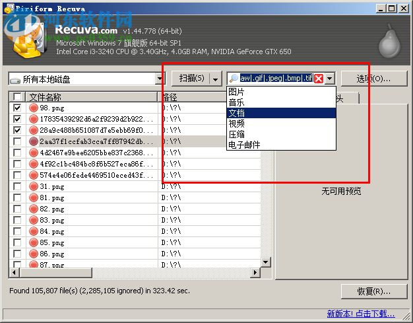Check the 4d2467e9bee6205bbe837c2368 file checkbox

(17, 153)
